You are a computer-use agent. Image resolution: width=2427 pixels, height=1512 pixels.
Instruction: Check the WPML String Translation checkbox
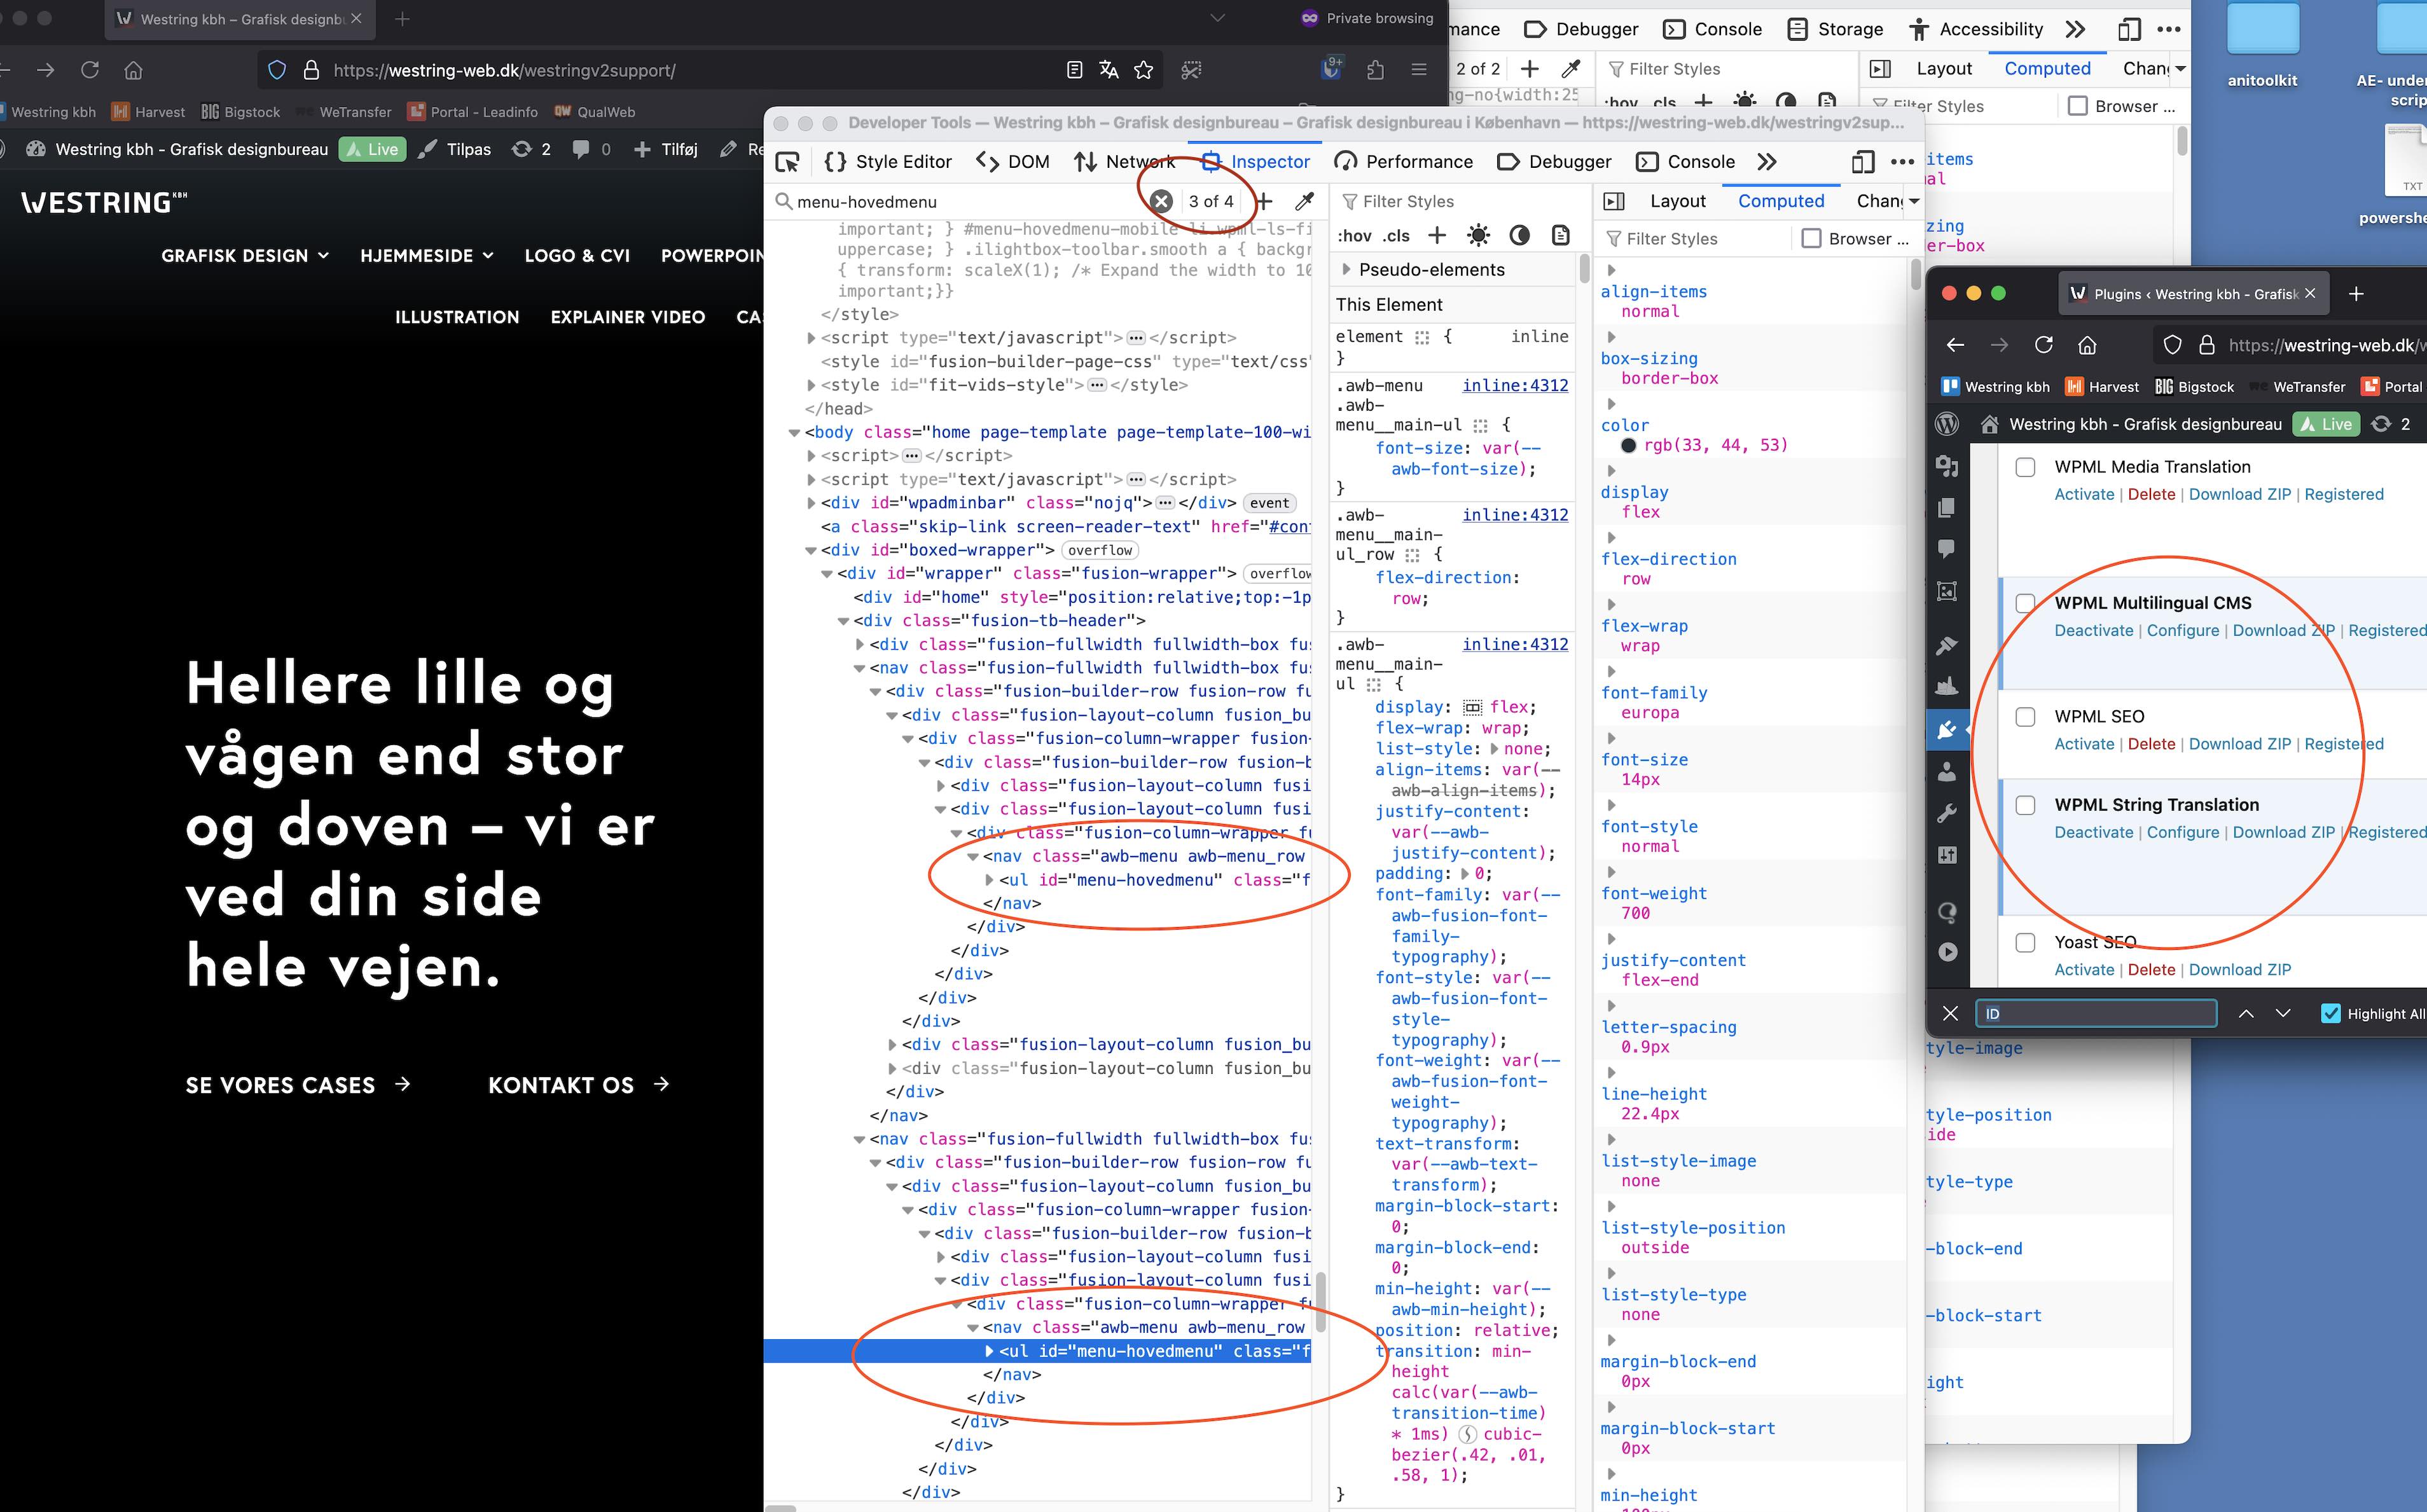coord(2025,805)
